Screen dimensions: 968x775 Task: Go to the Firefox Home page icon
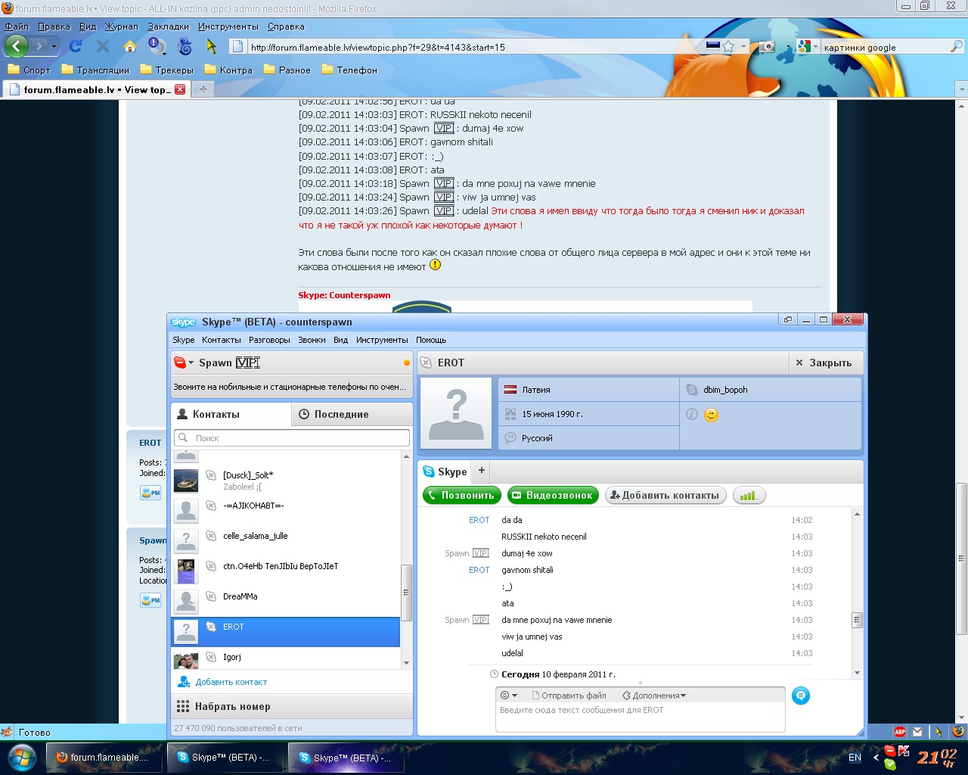click(130, 46)
